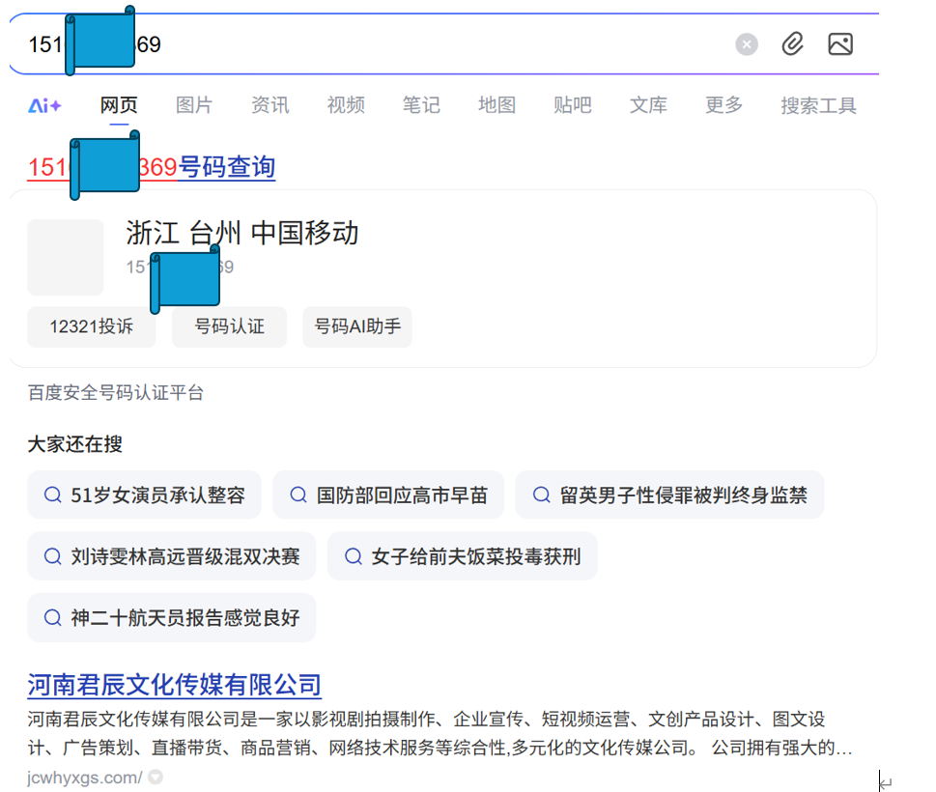Click 百度安全号码认证平台 text
The width and height of the screenshot is (936, 792).
pyautogui.click(x=116, y=393)
